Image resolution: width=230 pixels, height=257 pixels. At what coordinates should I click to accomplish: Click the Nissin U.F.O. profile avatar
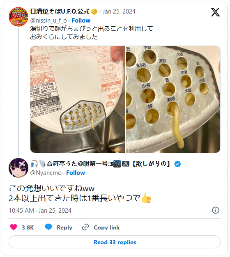point(18,17)
